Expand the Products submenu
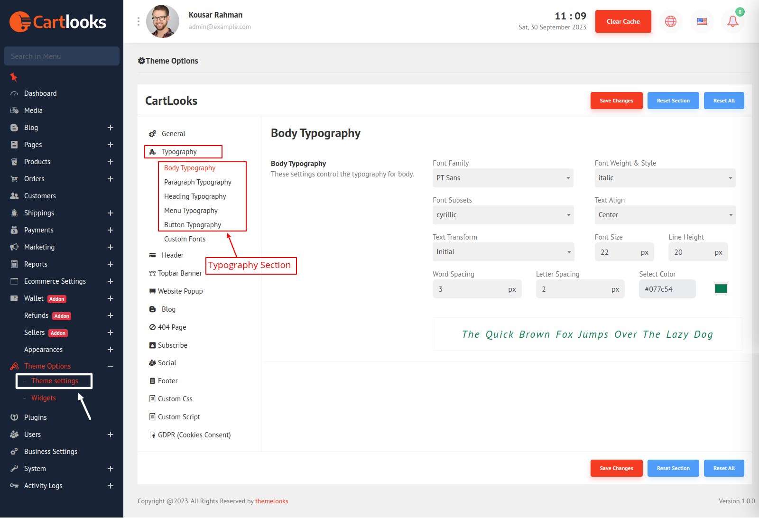Viewport: 759px width, 518px height. coord(110,162)
